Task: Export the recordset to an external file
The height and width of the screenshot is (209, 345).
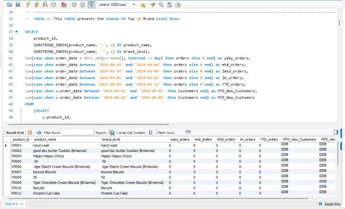Action: tap(112, 133)
